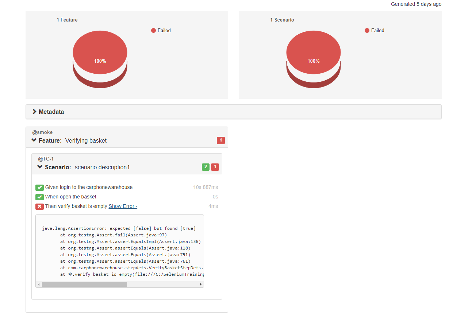
Task: Click right arrow of error box scrollbar
Action: [200, 284]
